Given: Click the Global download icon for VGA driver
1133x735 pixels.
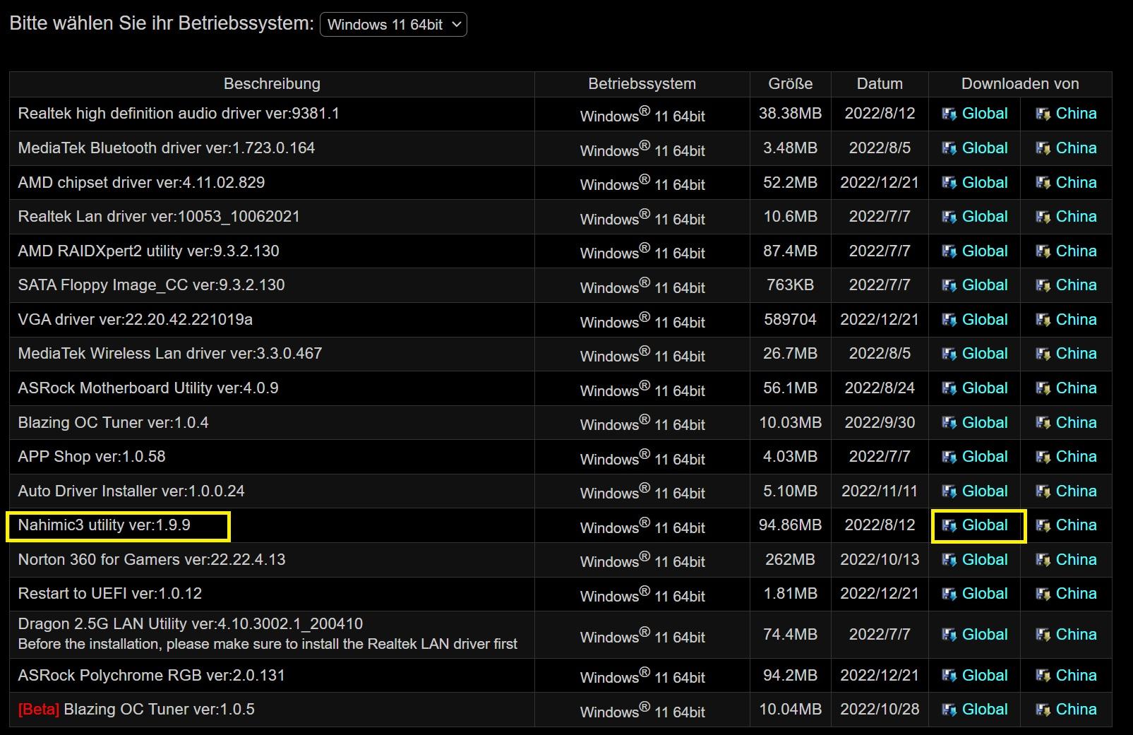Looking at the screenshot, I should pyautogui.click(x=949, y=321).
